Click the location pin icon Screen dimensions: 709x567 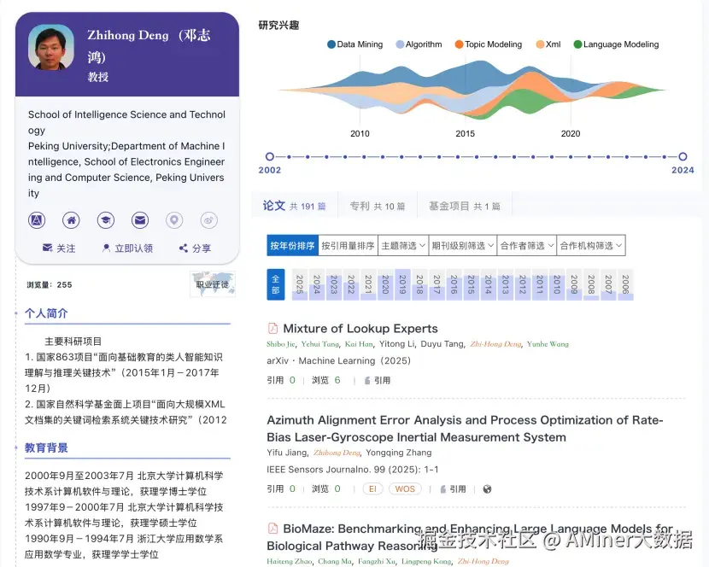point(174,219)
